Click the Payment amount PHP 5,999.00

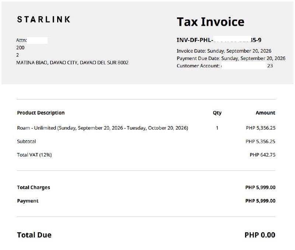(260, 201)
